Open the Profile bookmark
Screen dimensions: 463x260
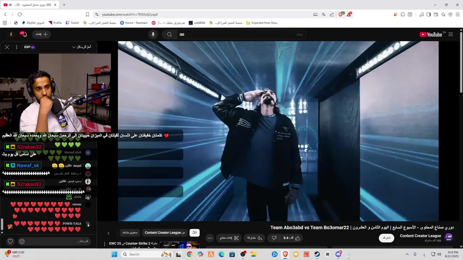(55, 23)
